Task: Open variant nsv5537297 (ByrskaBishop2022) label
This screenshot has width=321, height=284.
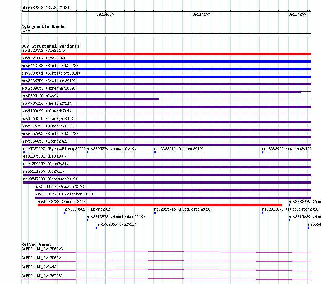Action: click(x=54, y=149)
